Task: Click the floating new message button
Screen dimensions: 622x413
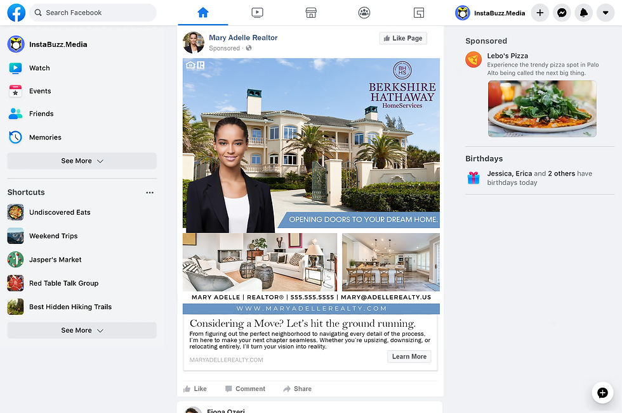Action: [602, 392]
